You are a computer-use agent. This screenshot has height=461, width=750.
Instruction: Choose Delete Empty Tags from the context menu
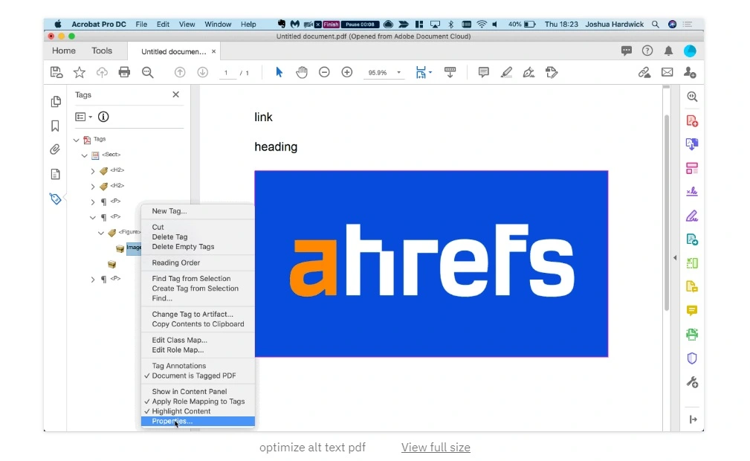point(198,247)
